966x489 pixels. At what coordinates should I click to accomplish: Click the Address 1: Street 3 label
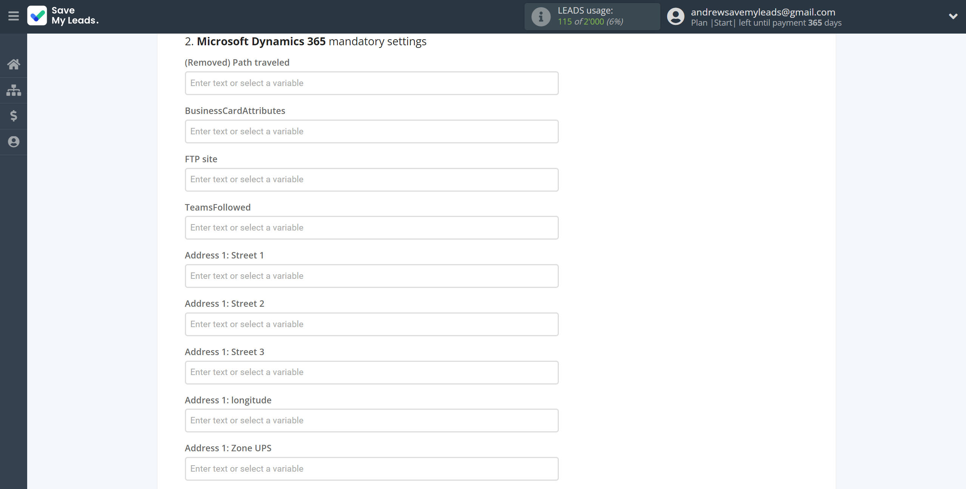coord(225,352)
